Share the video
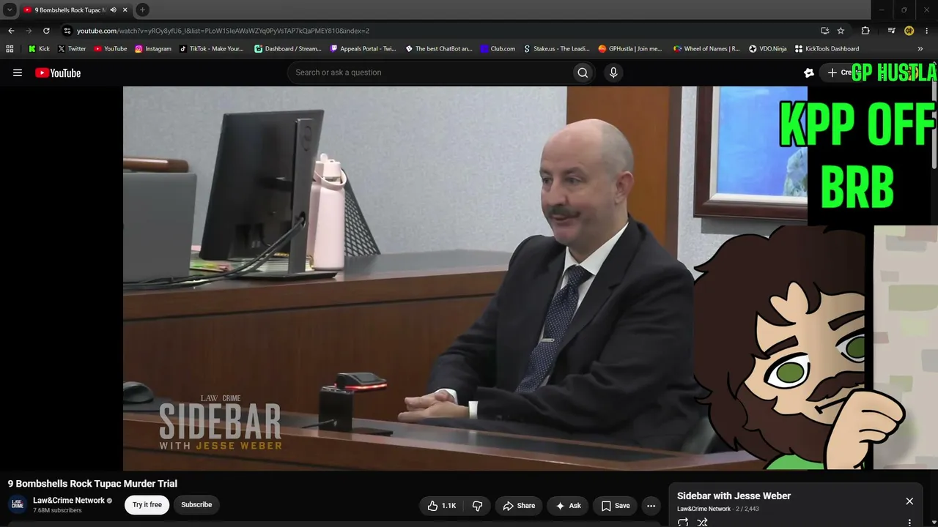 (519, 506)
